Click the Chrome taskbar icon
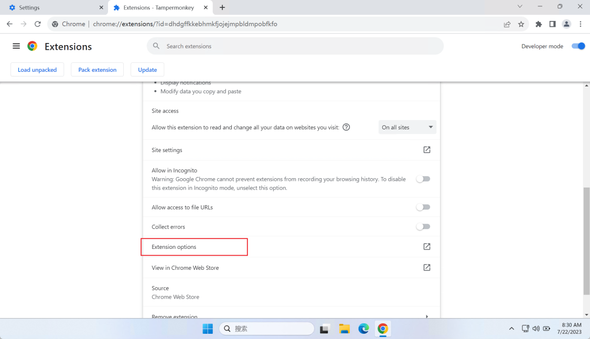 click(x=383, y=329)
